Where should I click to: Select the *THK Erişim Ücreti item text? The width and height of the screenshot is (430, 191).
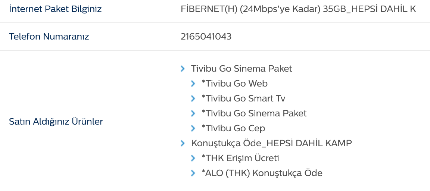pos(240,158)
